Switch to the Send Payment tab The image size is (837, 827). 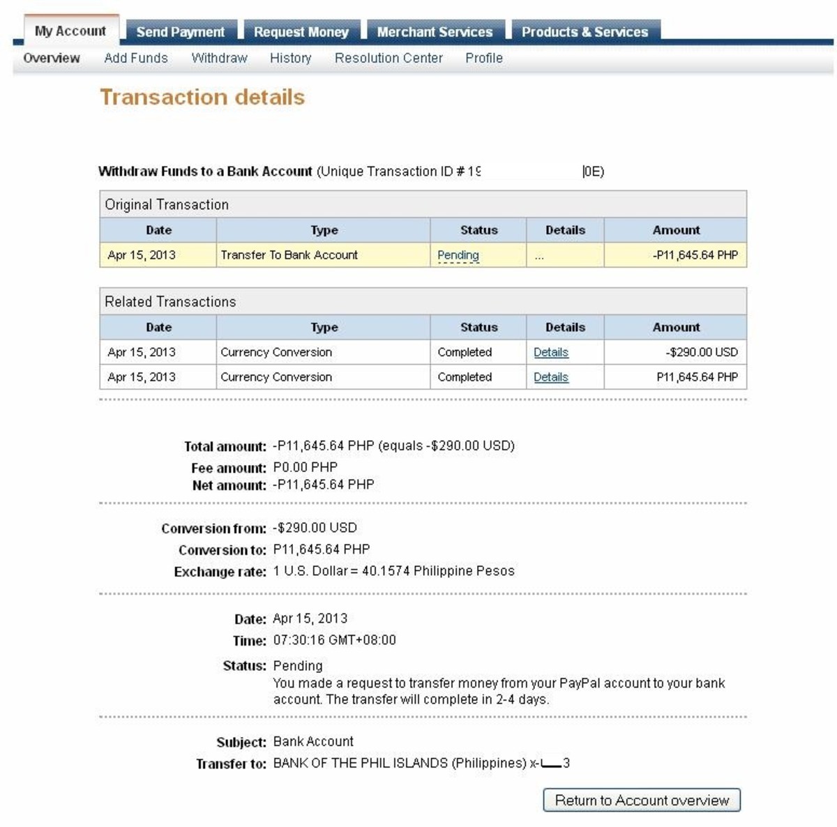pyautogui.click(x=181, y=31)
